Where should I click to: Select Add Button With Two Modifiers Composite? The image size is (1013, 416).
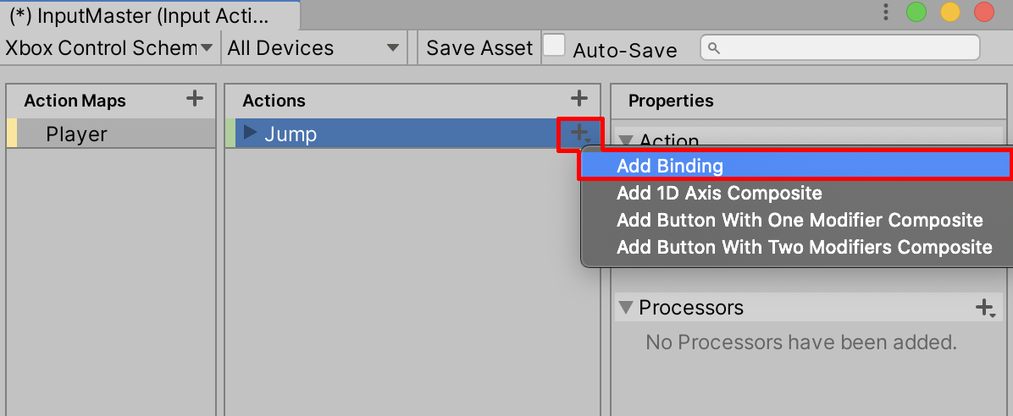pos(804,247)
